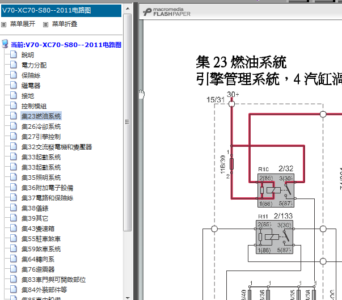Open 集76避震器 page
Screen dimensions: 342x300
[38, 269]
